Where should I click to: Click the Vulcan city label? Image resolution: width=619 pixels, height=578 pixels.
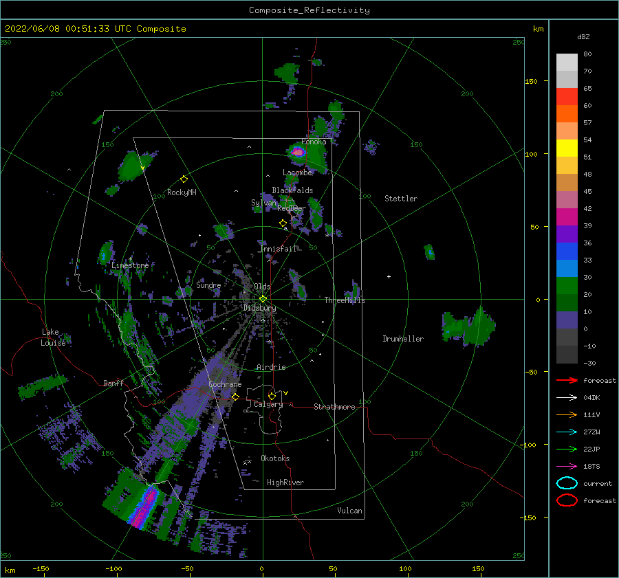pos(349,511)
